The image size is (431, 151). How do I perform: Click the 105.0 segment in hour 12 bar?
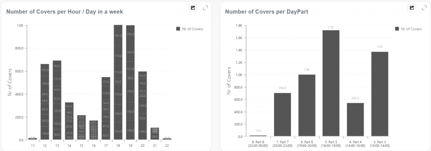(x=45, y=120)
